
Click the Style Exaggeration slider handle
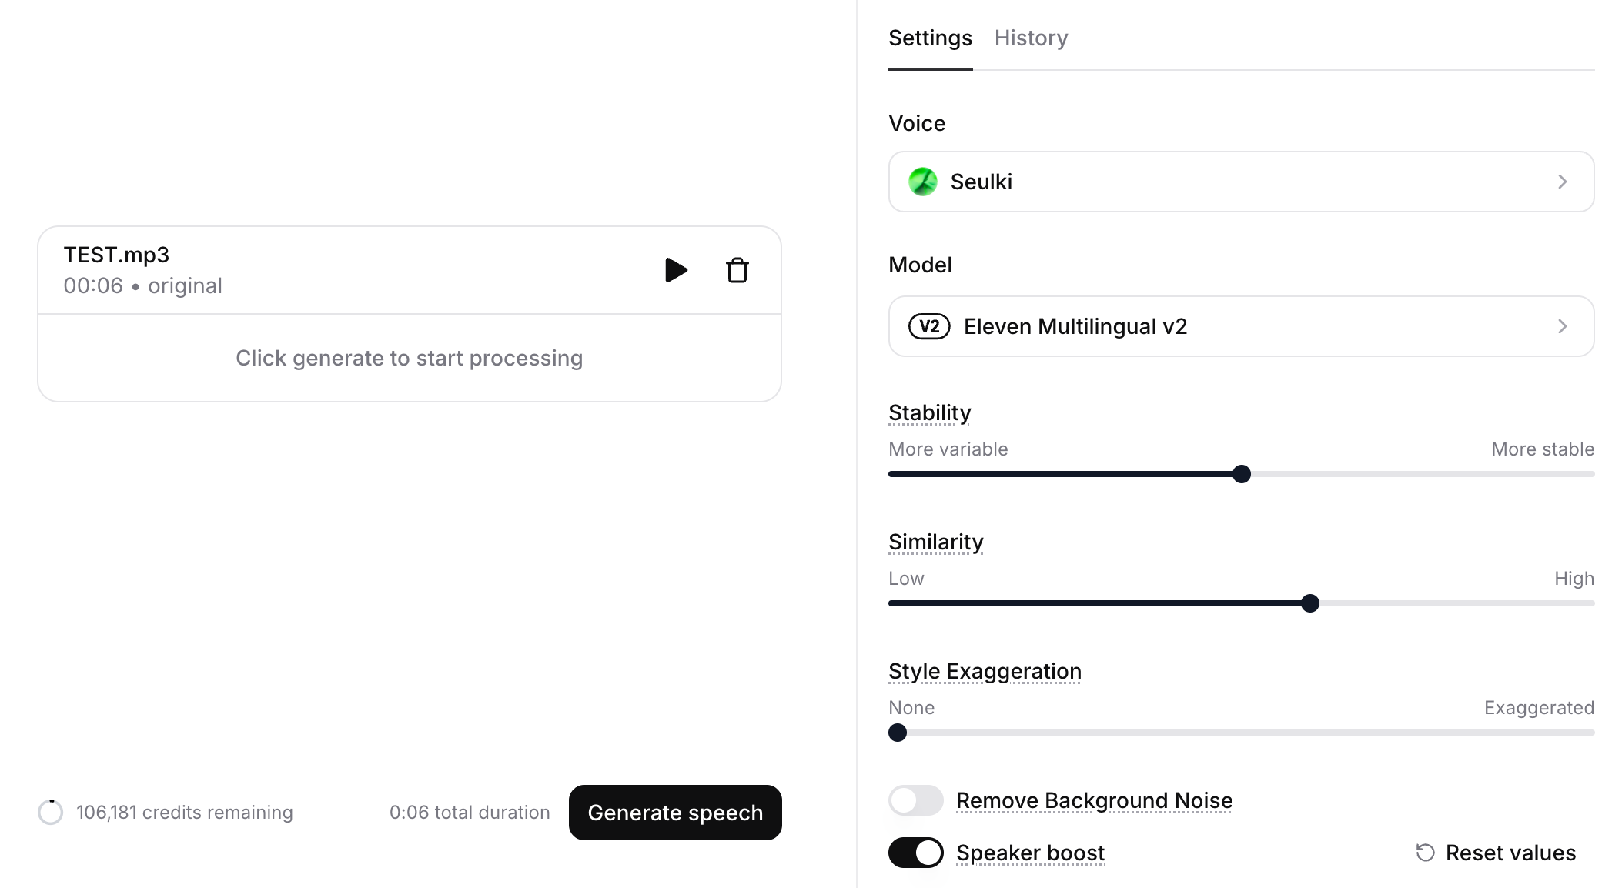click(898, 733)
